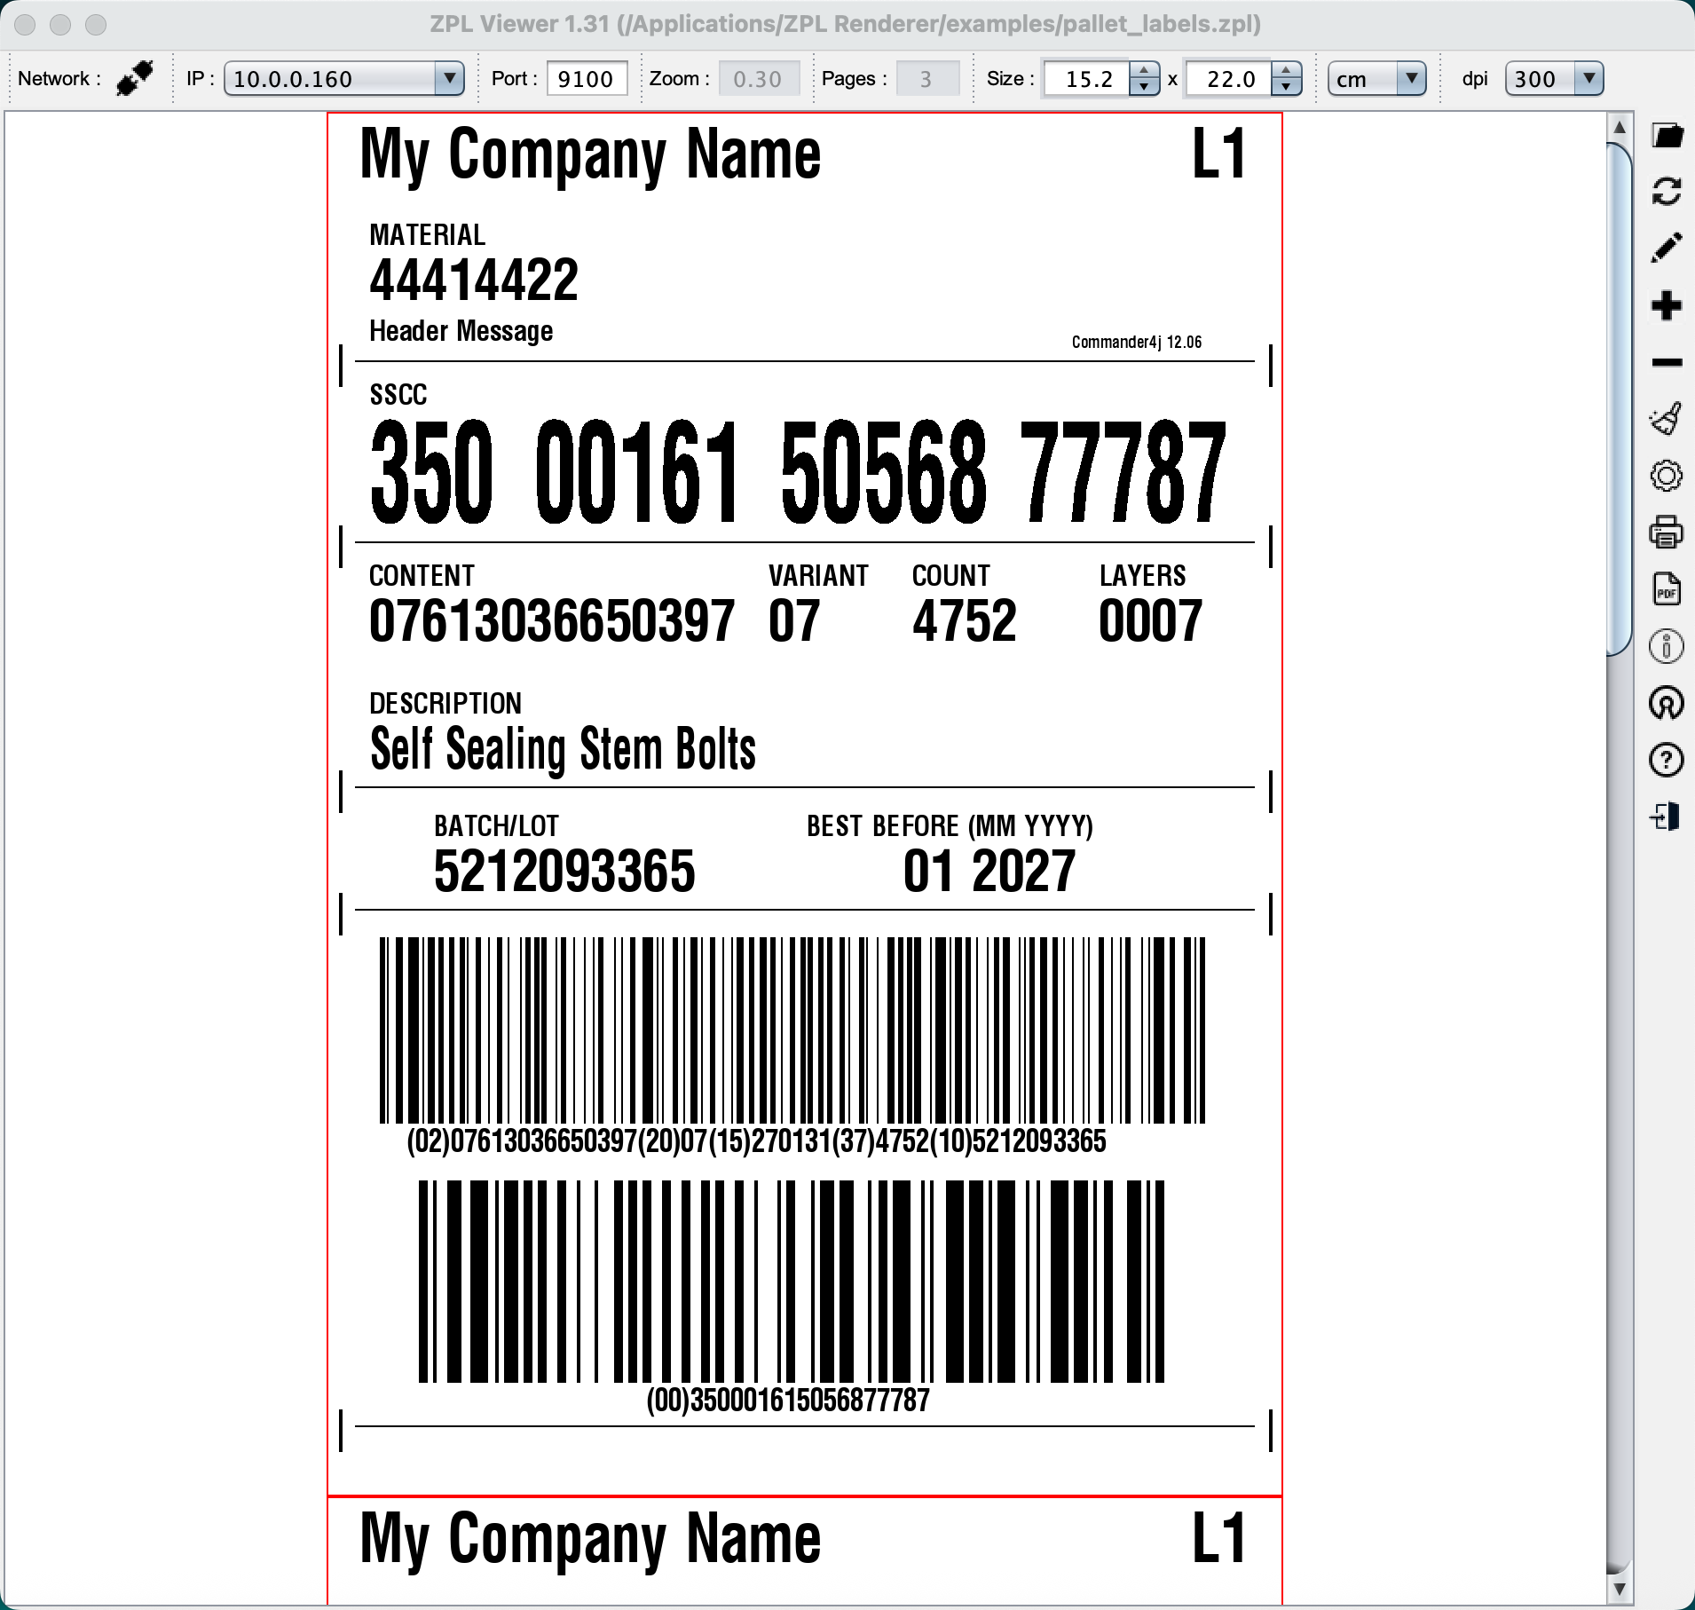The width and height of the screenshot is (1695, 1610).
Task: Click the info circle icon
Action: coord(1667,646)
